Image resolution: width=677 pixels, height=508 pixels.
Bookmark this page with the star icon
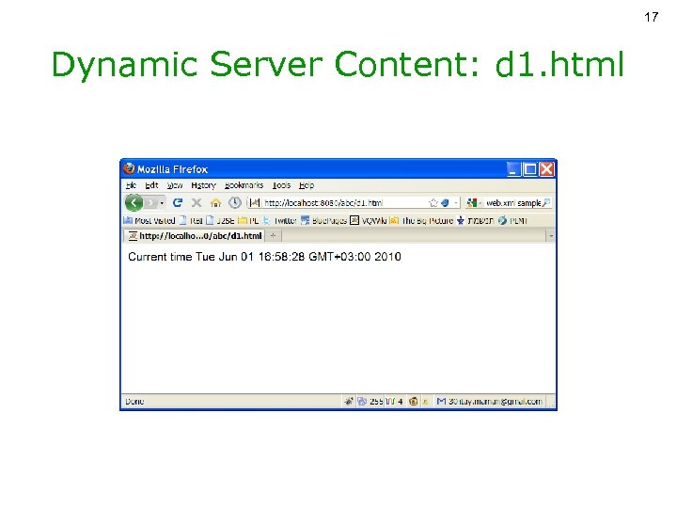tap(433, 202)
